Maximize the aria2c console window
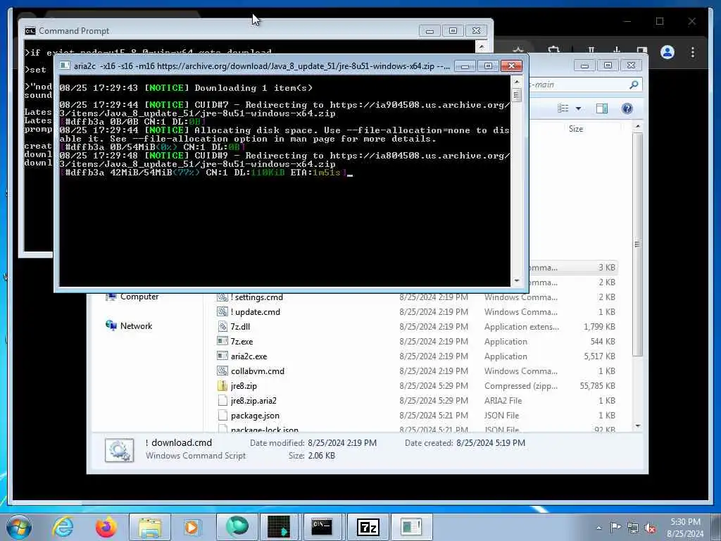The image size is (721, 541). click(488, 66)
